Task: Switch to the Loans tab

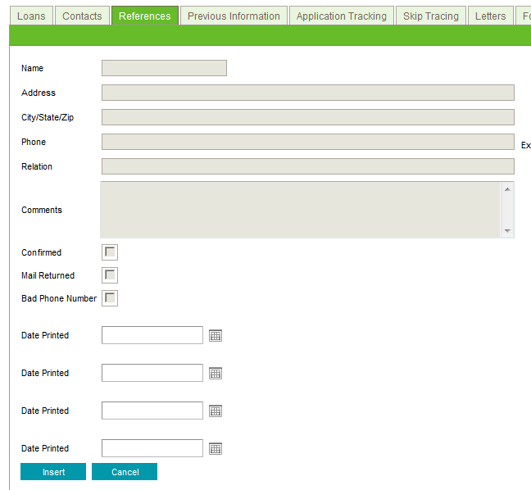Action: [x=31, y=16]
